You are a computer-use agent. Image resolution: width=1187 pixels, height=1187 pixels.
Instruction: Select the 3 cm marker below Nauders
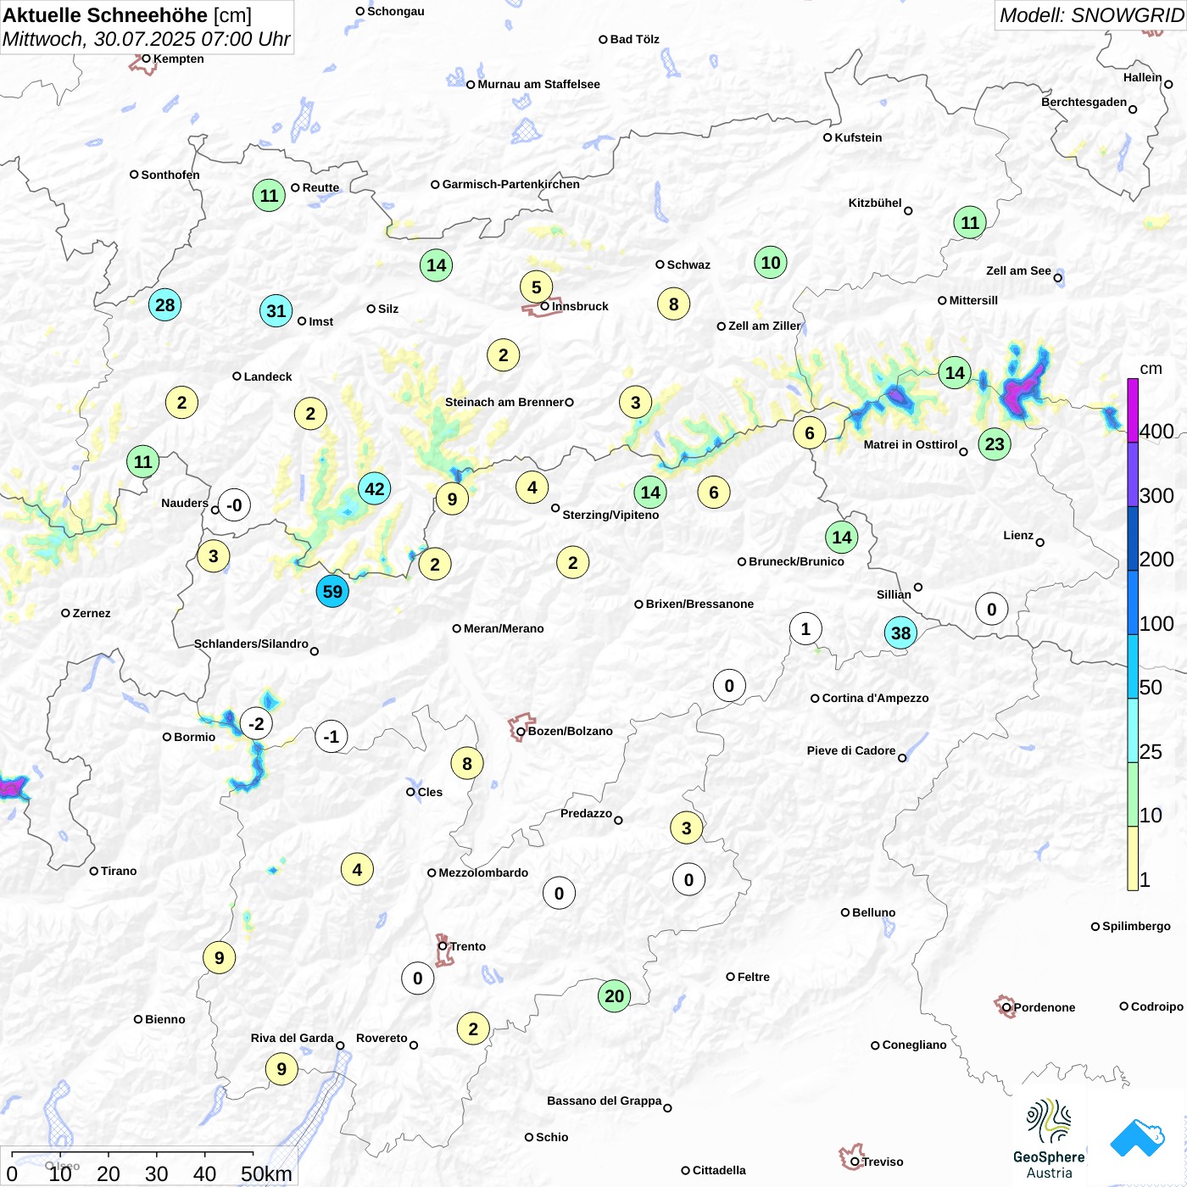pos(214,556)
